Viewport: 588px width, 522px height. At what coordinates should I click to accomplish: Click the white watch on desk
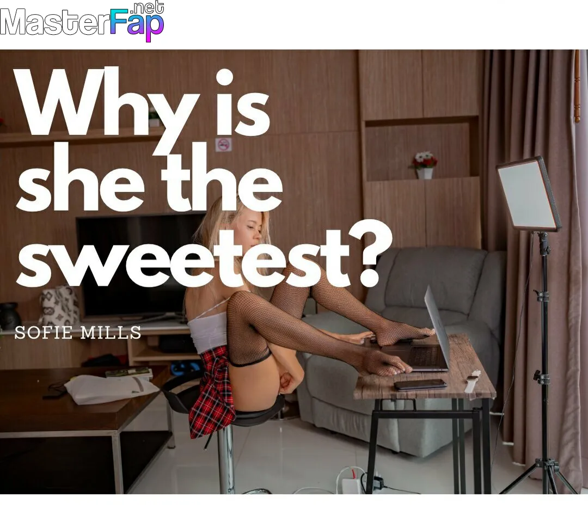(x=471, y=382)
